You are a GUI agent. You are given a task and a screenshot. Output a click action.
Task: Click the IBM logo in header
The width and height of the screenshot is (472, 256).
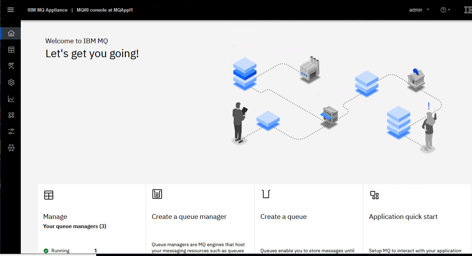[468, 10]
